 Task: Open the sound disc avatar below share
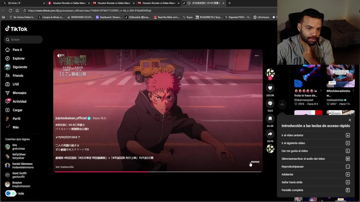click(270, 149)
